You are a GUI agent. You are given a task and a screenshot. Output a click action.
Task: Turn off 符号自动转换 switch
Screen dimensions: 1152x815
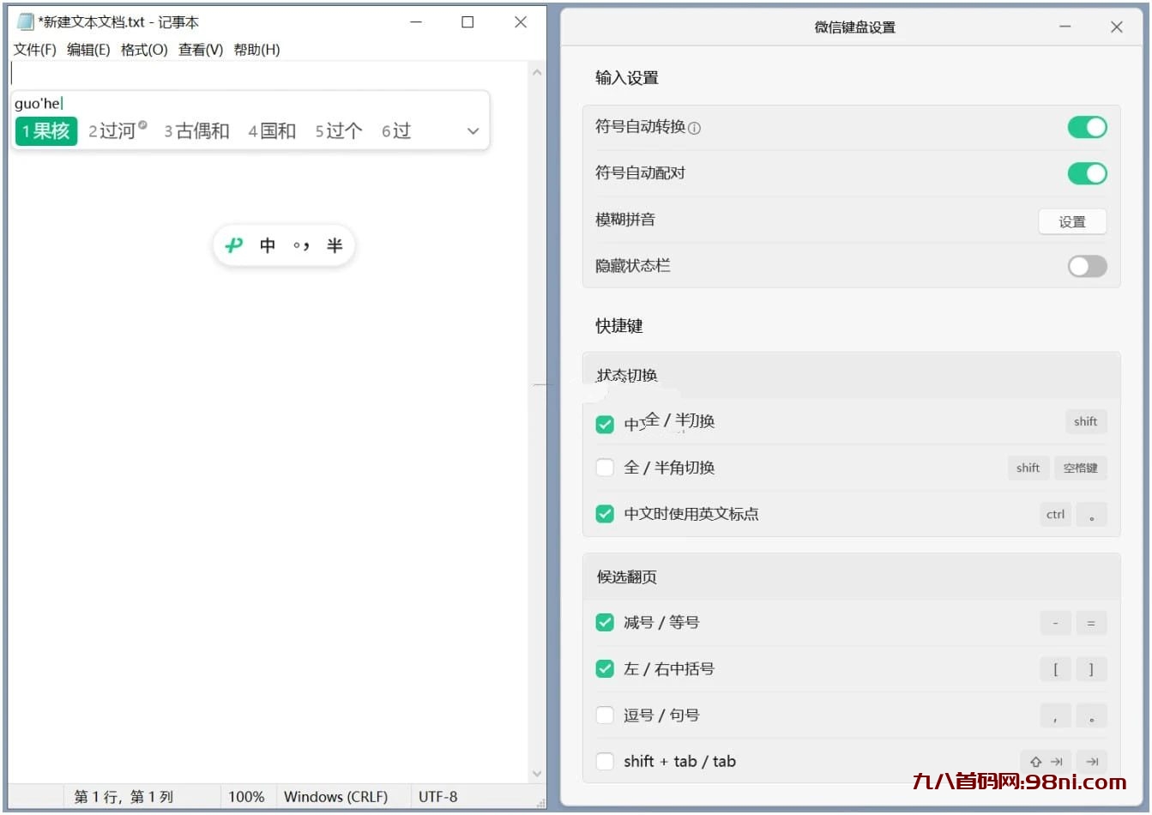1087,127
